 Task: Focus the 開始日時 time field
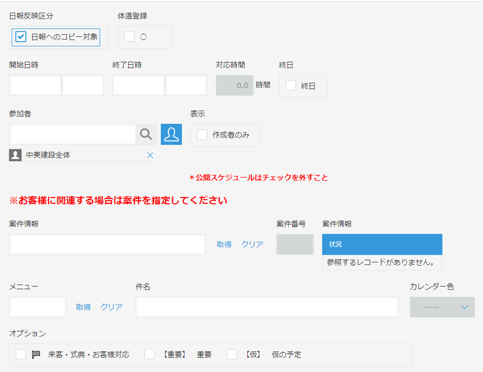83,85
